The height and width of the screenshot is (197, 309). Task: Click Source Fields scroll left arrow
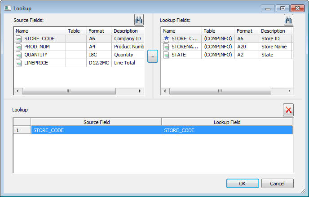18,91
